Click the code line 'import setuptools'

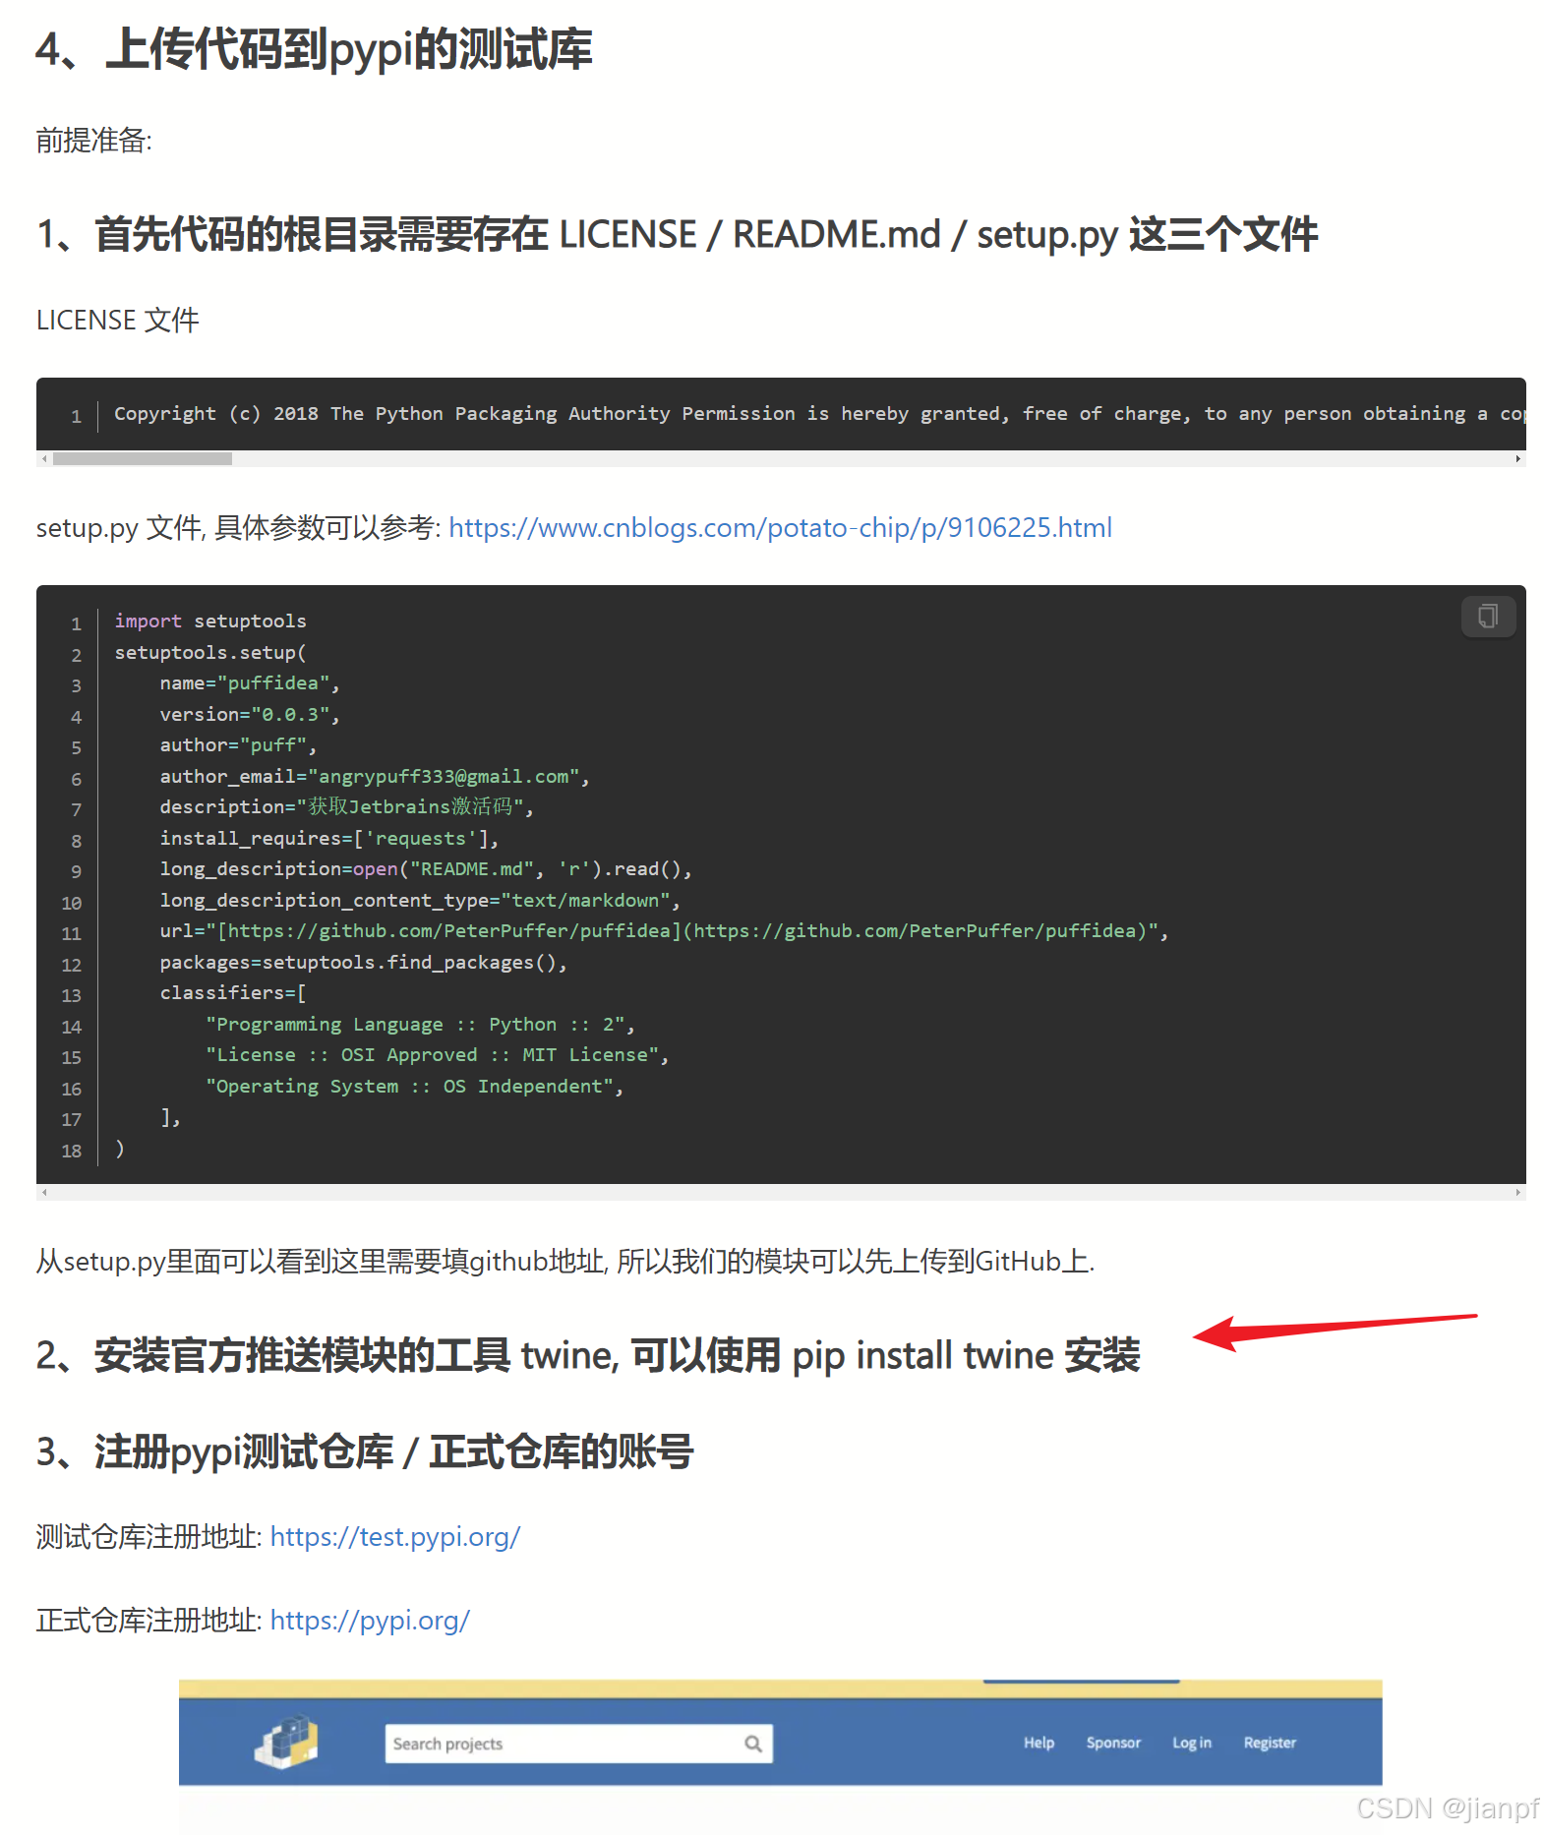tap(210, 622)
